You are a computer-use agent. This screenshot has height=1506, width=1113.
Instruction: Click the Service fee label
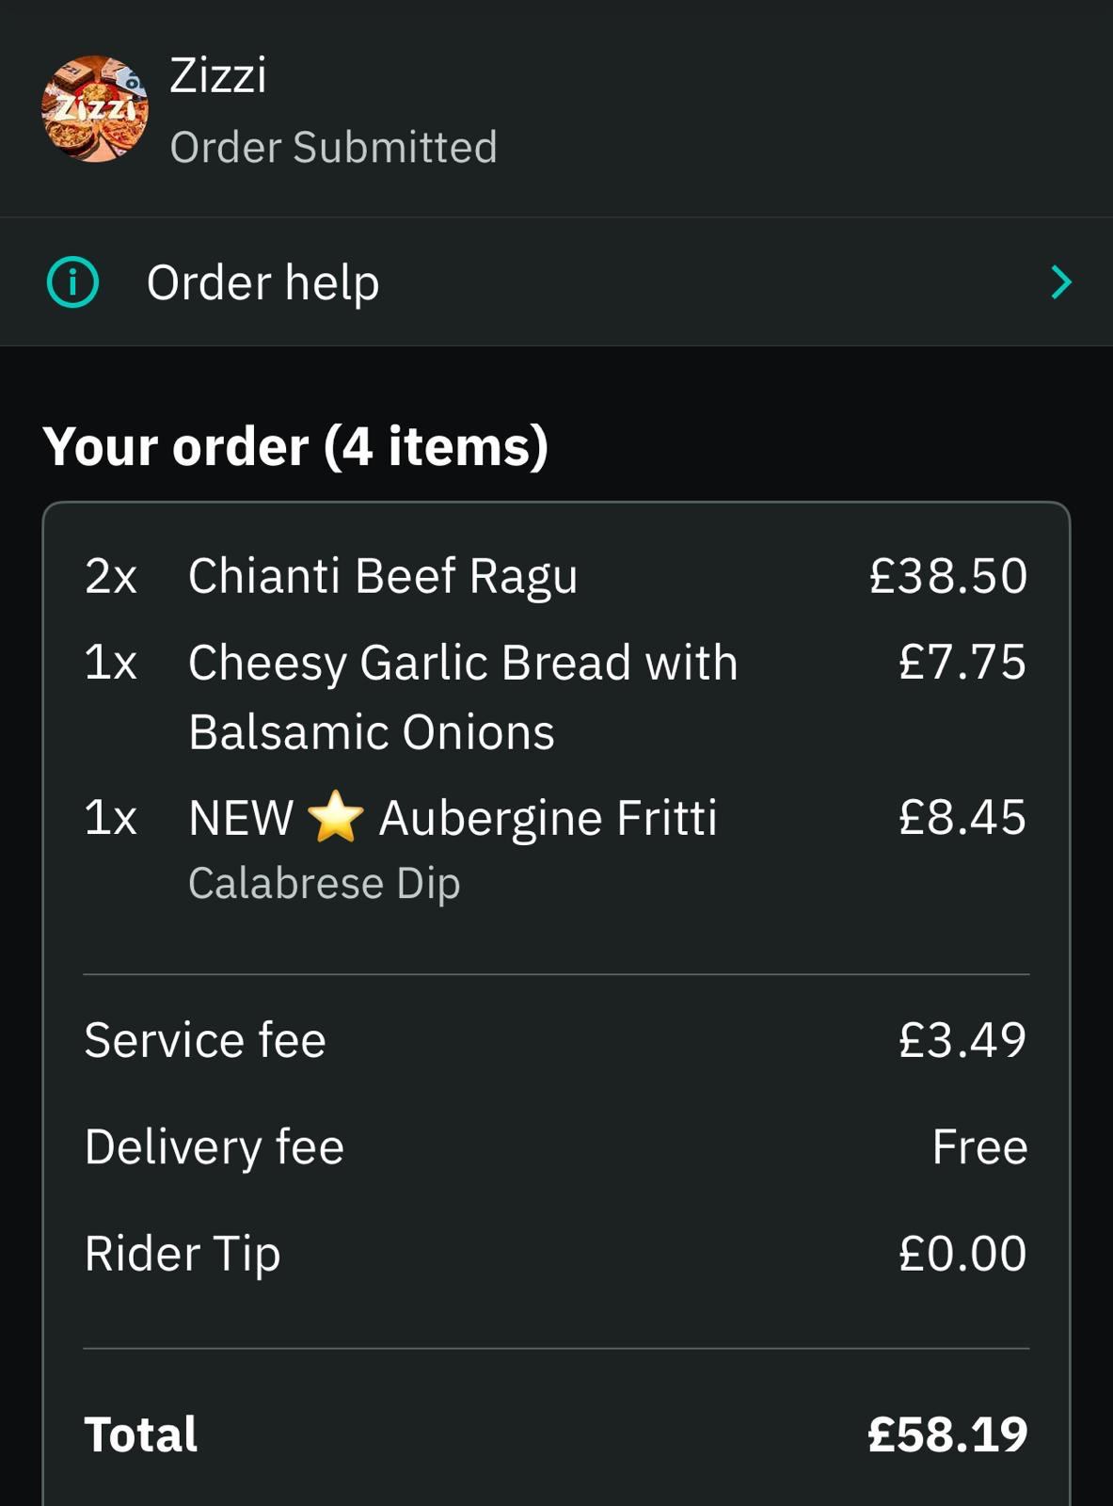(205, 1040)
